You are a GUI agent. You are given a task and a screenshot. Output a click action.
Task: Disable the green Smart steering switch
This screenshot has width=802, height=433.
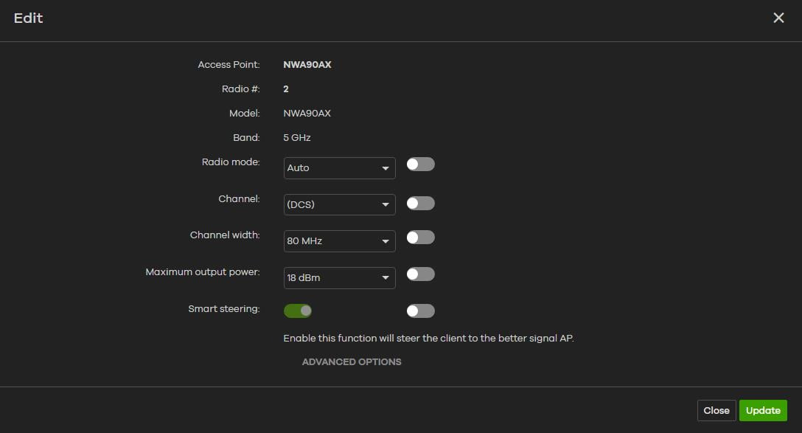pyautogui.click(x=298, y=311)
